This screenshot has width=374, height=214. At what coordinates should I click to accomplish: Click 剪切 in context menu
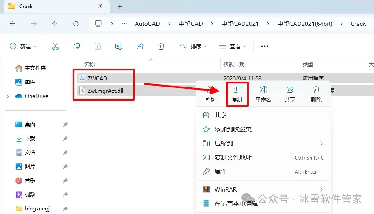211,94
